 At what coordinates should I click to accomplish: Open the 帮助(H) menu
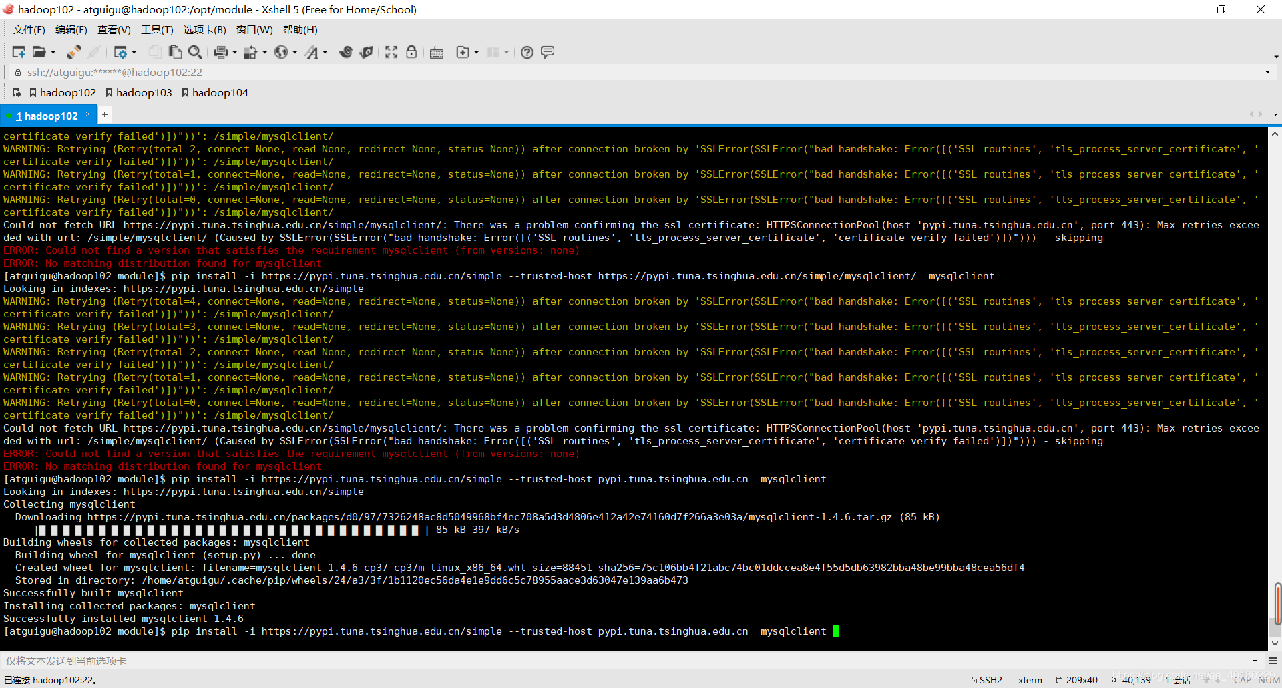(300, 30)
